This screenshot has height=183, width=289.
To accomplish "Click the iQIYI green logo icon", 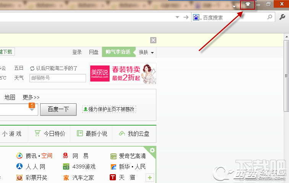I will tap(114, 157).
